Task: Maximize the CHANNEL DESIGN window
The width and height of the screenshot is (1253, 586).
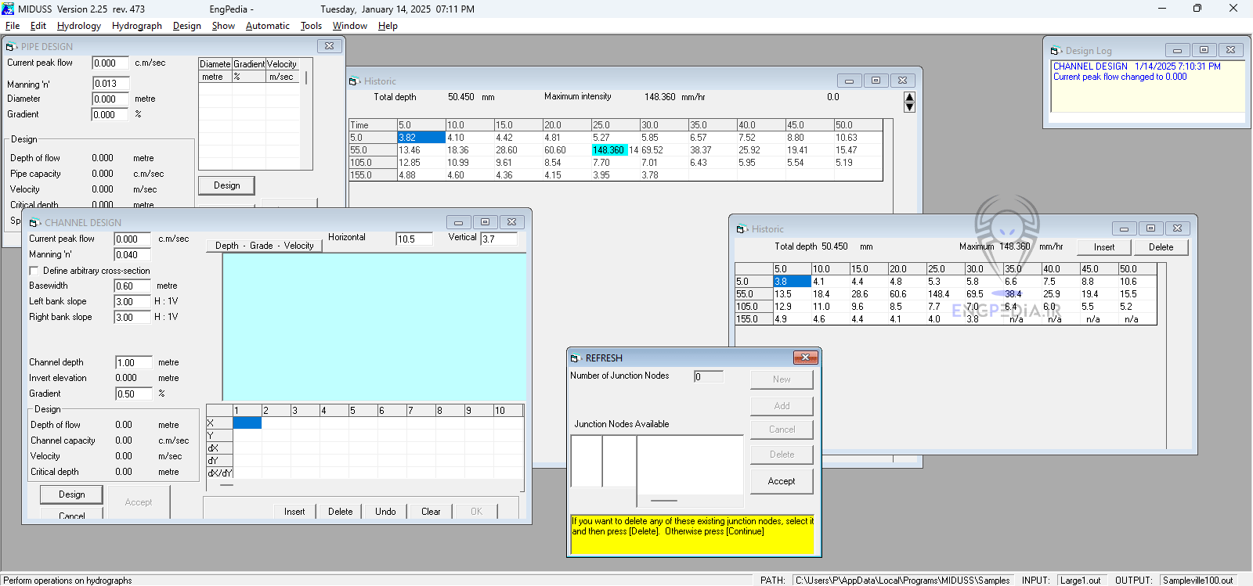Action: 485,222
